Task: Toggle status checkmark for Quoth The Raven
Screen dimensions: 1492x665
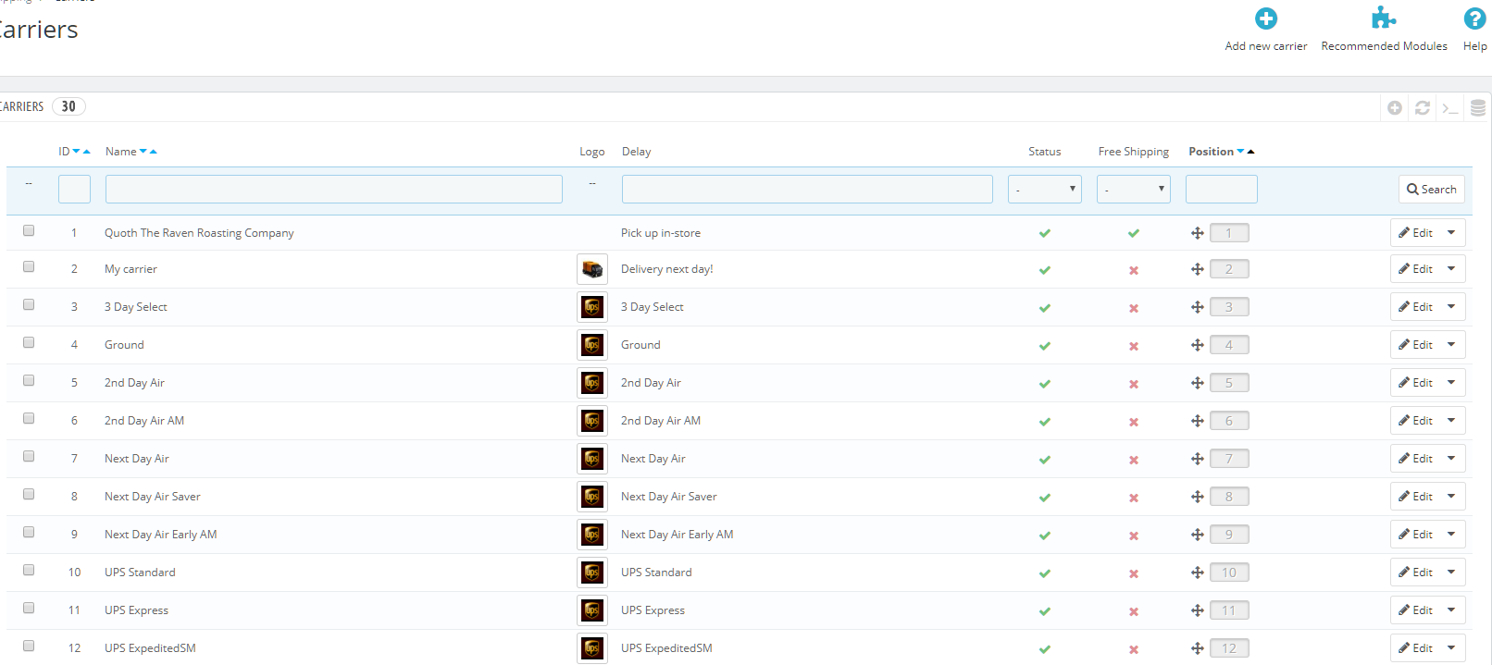Action: [1044, 233]
